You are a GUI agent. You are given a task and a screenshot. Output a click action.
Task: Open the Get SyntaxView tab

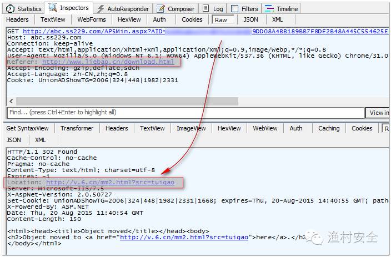(x=27, y=128)
